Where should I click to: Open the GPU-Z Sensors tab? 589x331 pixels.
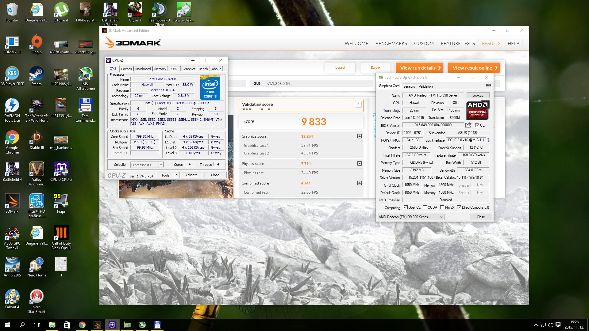pyautogui.click(x=409, y=86)
